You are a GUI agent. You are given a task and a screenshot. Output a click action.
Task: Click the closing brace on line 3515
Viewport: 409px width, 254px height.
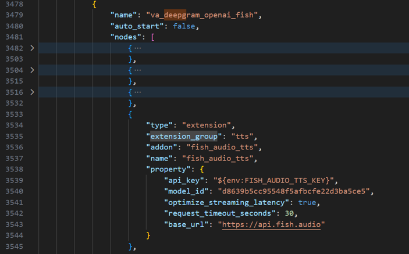130,81
